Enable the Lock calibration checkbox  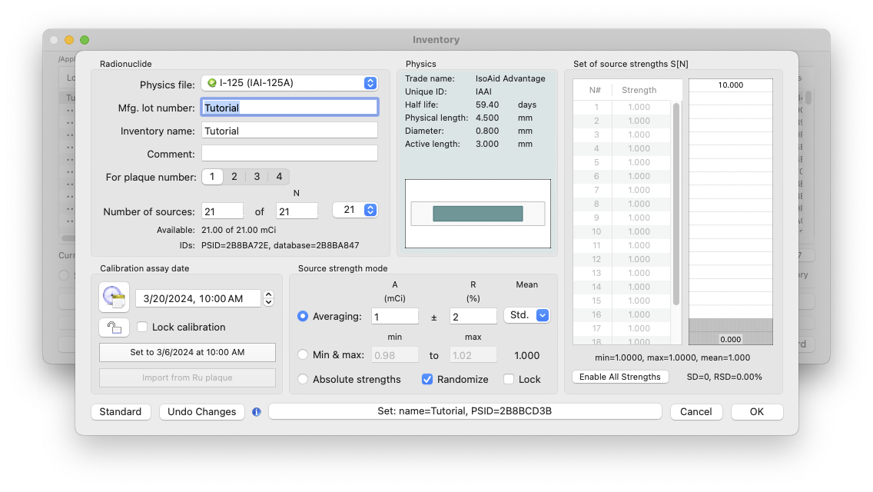click(142, 327)
